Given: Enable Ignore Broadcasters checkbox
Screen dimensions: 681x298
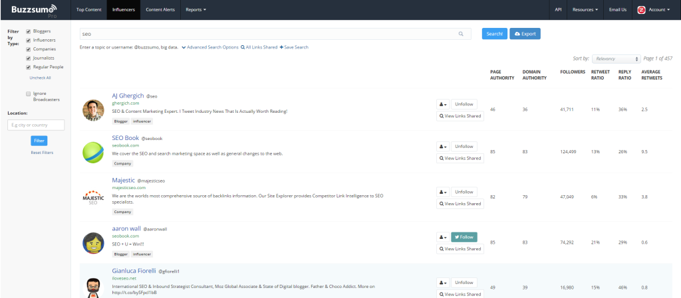Looking at the screenshot, I should tap(28, 94).
